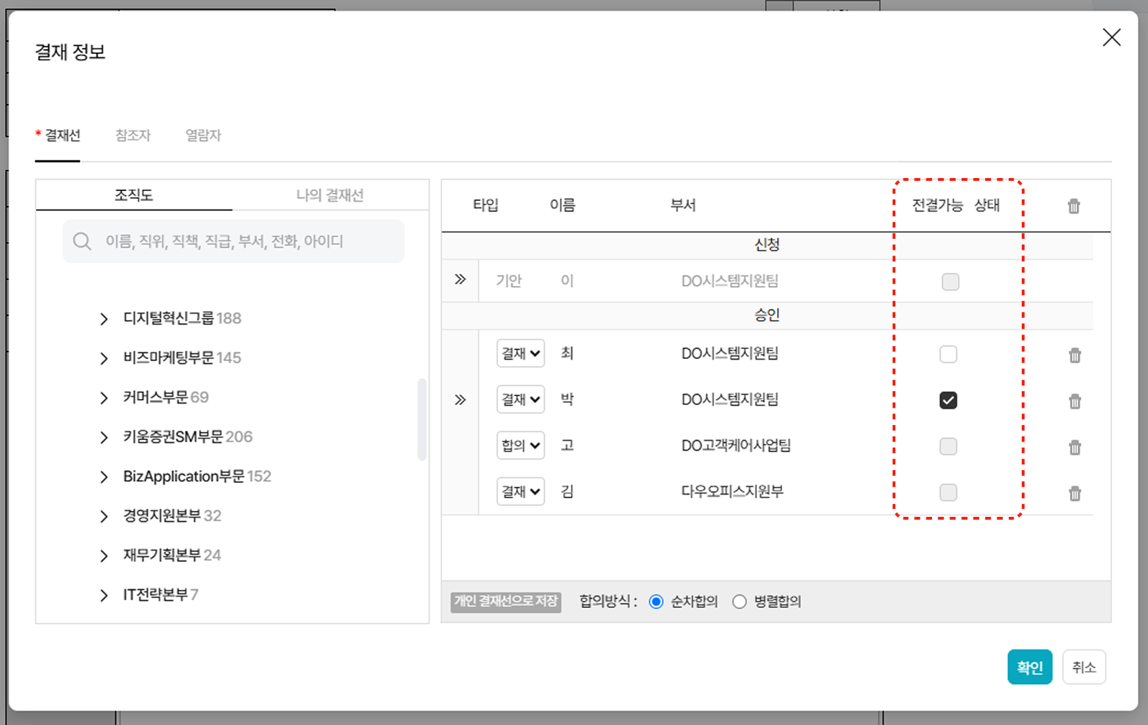The height and width of the screenshot is (725, 1148).
Task: Check 전결가능 for approver 최
Action: (x=948, y=354)
